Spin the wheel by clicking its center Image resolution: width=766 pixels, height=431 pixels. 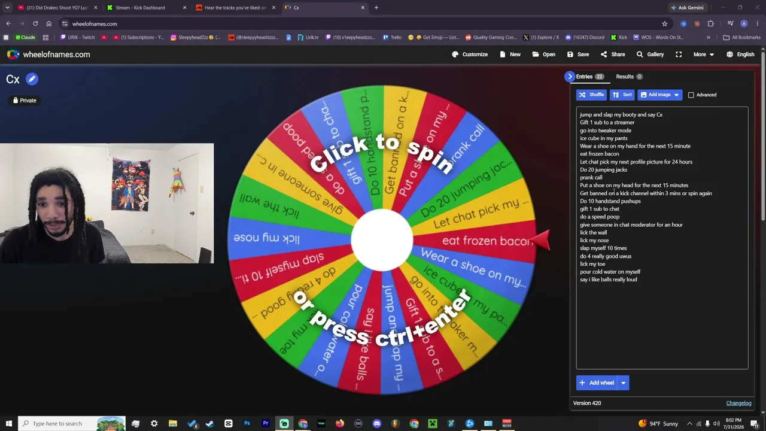pyautogui.click(x=382, y=240)
